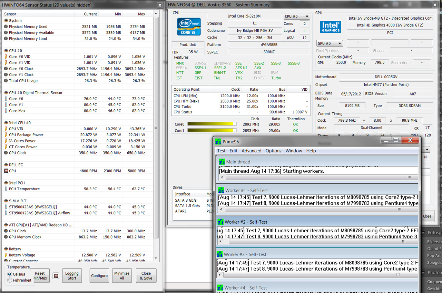Click the Core1 clock usage bar
Image resolution: width=442 pixels, height=293 pixels.
212,131
